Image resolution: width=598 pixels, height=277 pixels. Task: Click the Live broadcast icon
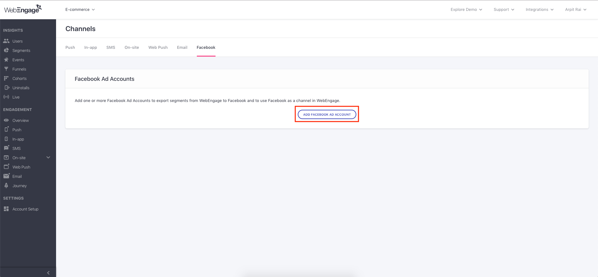6,97
